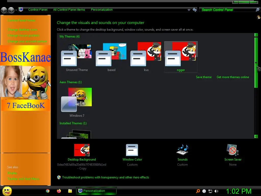Click the 'My Themes (4)' heading
Screen dimensions: 261x196
coord(70,36)
